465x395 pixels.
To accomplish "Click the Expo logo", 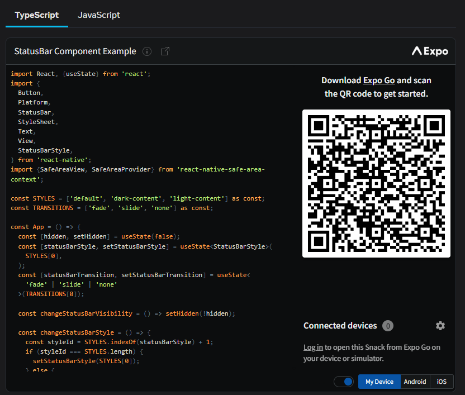I will point(430,51).
